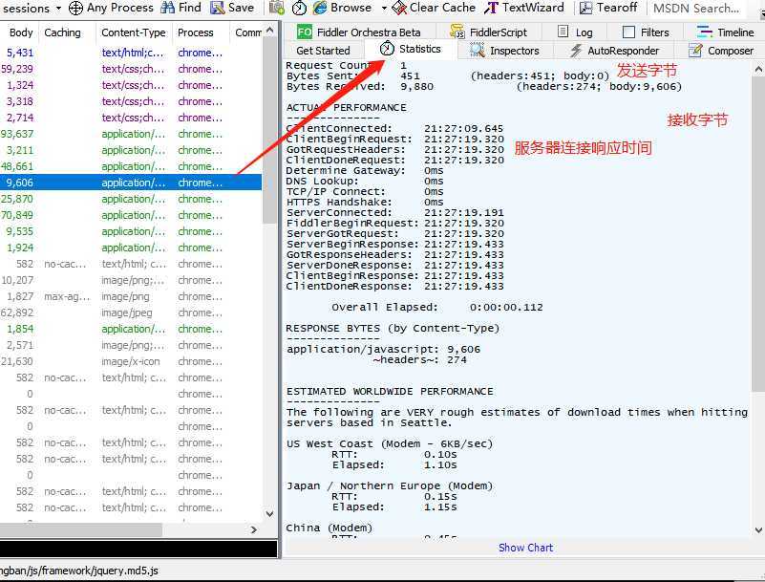The height and width of the screenshot is (582, 765).
Task: Select the max-age image/png row 1,827
Action: coord(131,296)
